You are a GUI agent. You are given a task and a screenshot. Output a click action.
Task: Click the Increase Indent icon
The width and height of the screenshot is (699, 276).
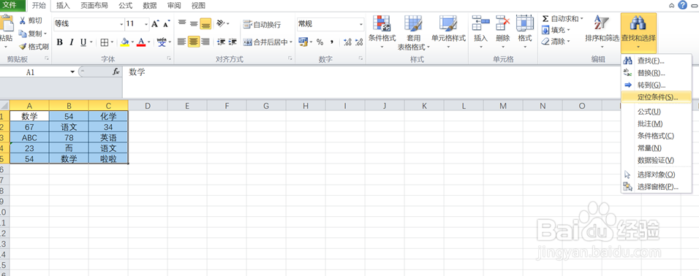tap(233, 42)
